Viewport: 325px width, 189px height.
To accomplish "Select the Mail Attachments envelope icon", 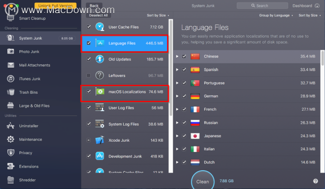I will pos(11,65).
